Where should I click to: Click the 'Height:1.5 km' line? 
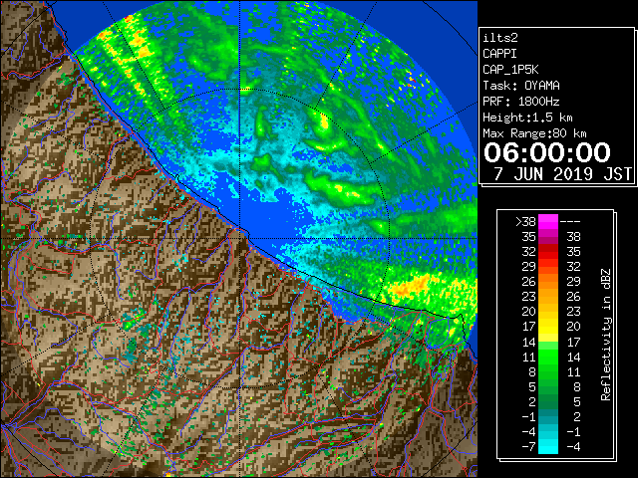(527, 118)
